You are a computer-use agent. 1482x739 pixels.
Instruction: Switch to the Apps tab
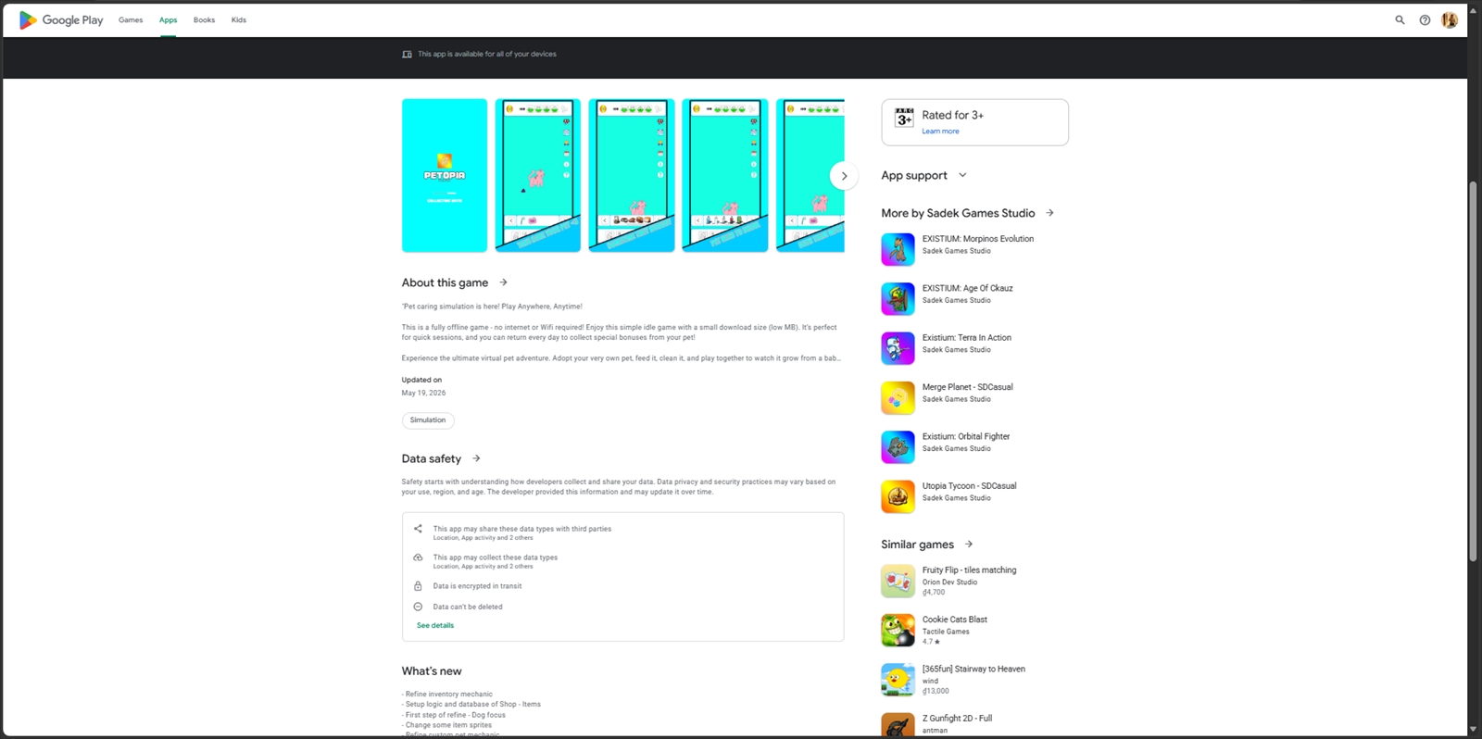[168, 20]
